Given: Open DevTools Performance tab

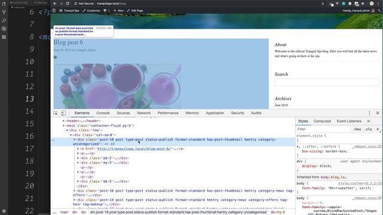Looking at the screenshot, I should pyautogui.click(x=168, y=113).
